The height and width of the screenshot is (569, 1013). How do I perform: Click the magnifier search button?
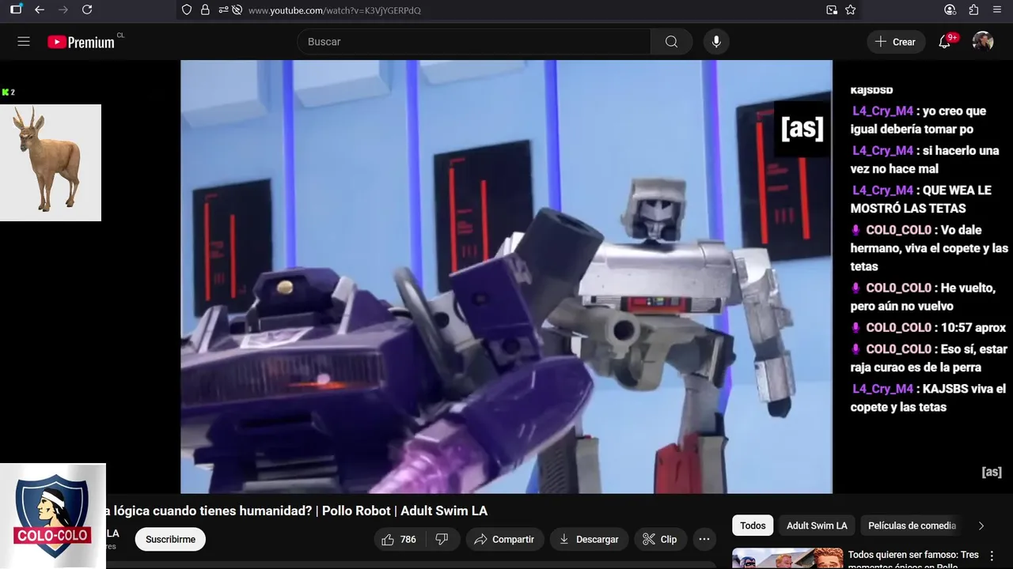pos(672,42)
